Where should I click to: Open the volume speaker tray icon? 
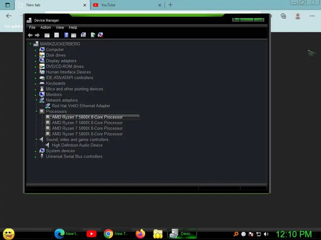click(266, 234)
